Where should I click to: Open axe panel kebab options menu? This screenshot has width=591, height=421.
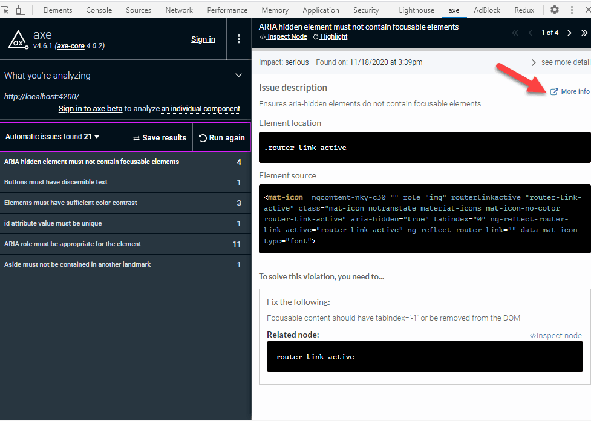pos(239,39)
